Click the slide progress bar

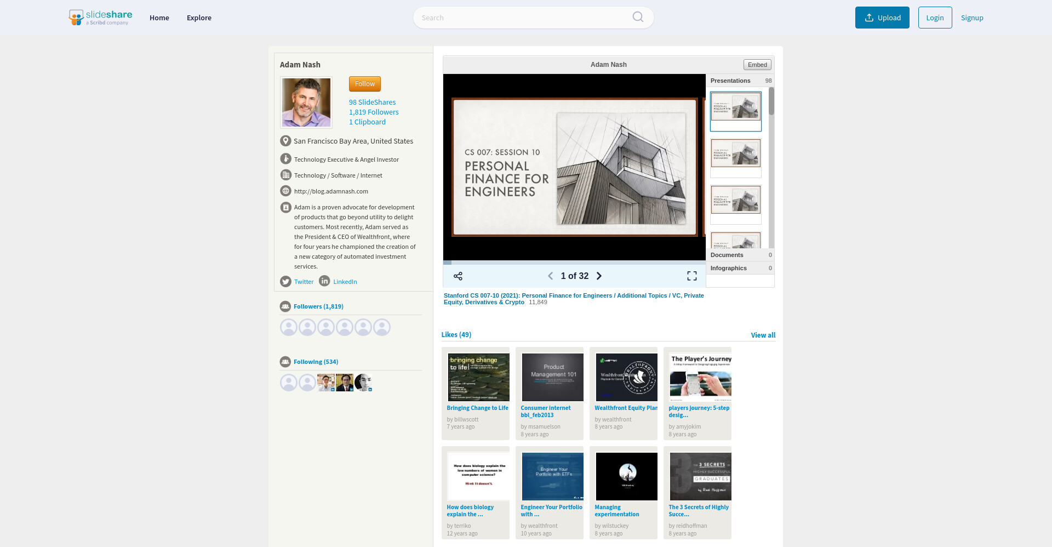point(574,263)
